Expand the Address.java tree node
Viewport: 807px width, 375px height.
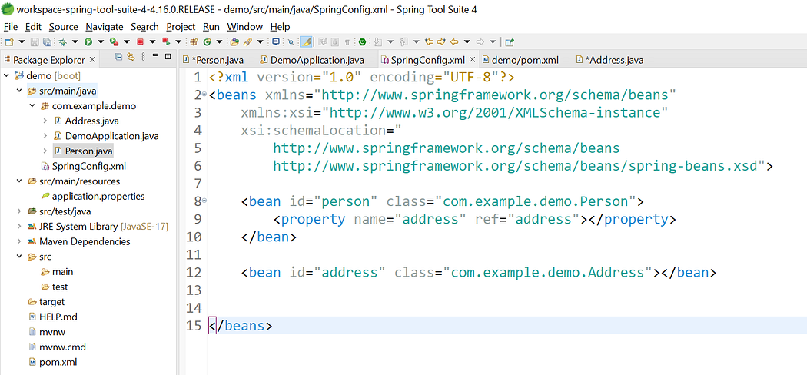[x=45, y=121]
